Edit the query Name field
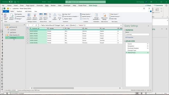This screenshot has width=169, height=95. point(137,35)
